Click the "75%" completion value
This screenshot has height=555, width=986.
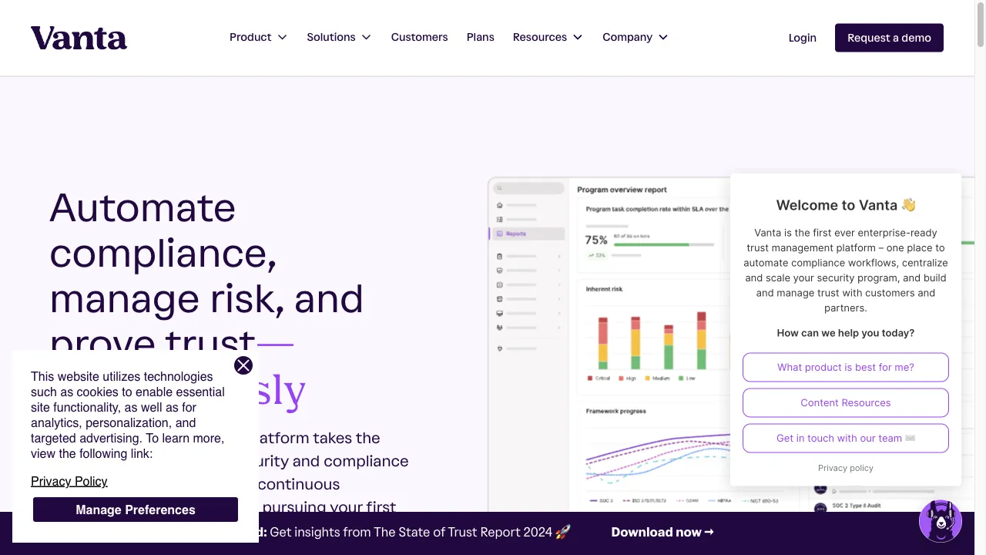[596, 240]
